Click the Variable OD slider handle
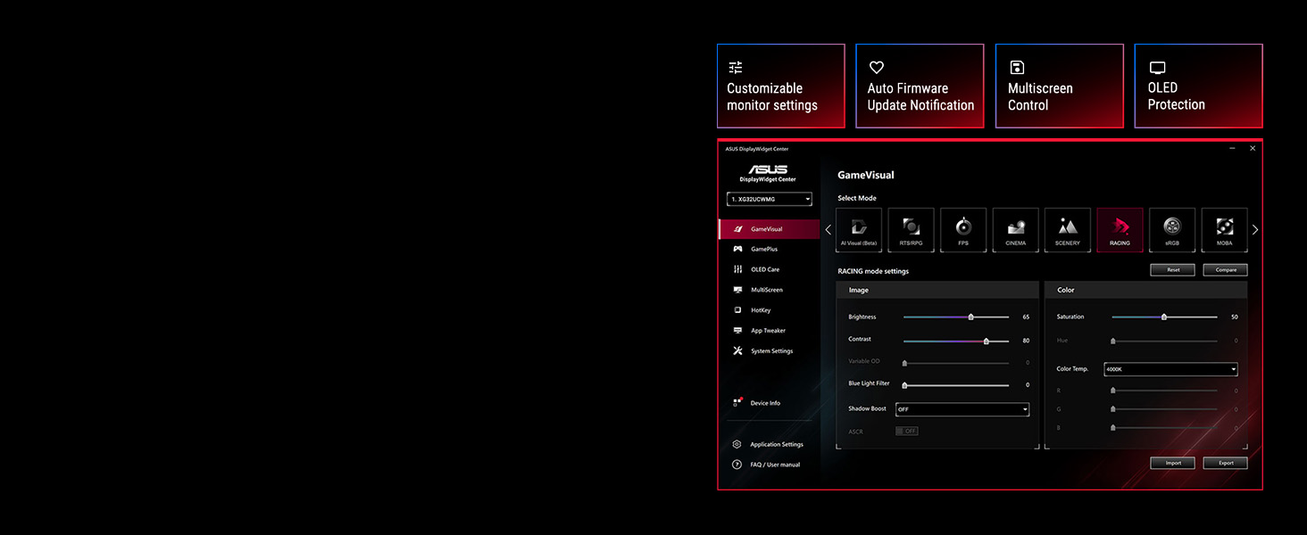This screenshot has width=1307, height=535. [904, 363]
